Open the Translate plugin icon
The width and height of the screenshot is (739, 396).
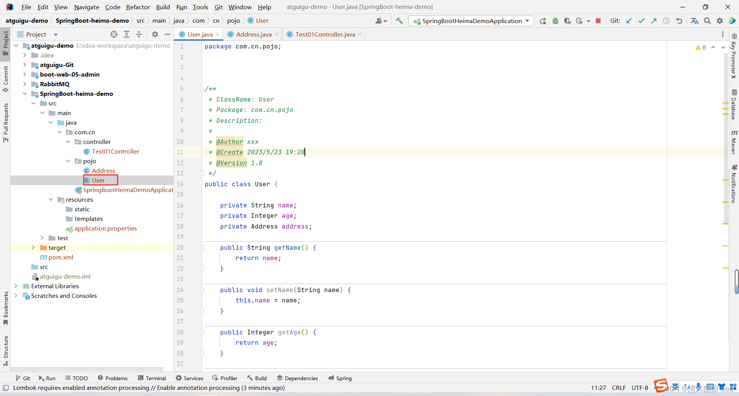(x=694, y=21)
